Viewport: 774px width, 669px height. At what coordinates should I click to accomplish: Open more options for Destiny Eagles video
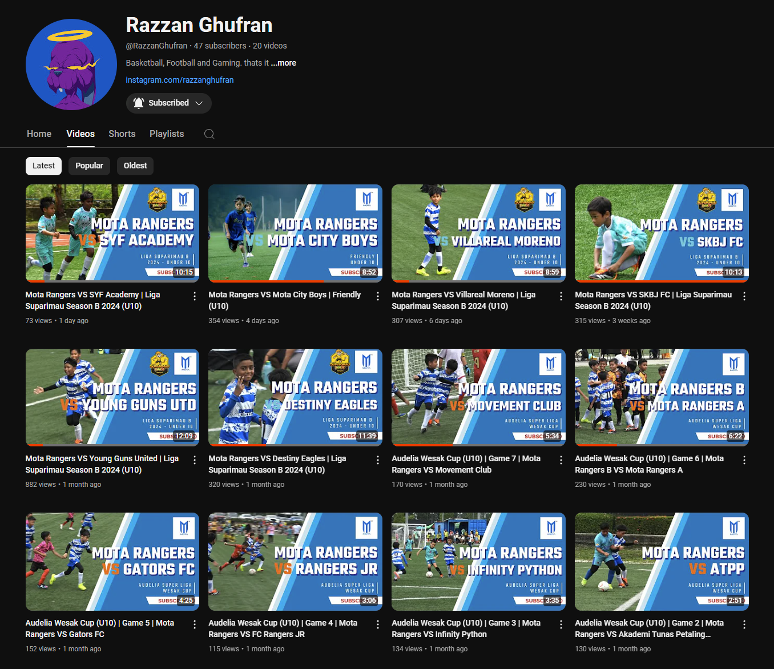[x=378, y=460]
